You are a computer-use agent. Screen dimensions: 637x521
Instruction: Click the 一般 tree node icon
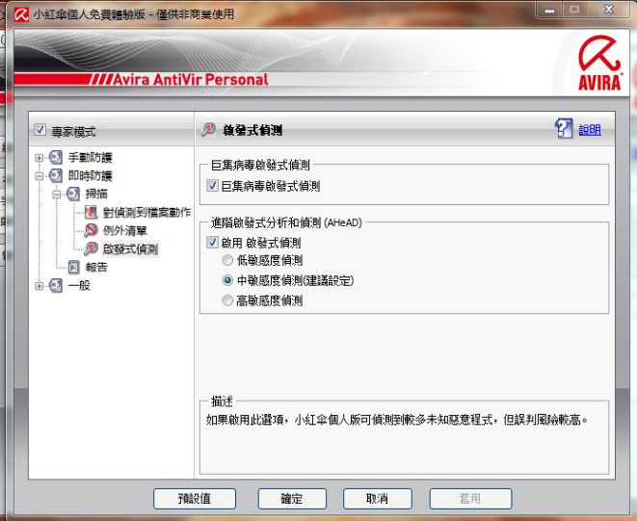(x=56, y=285)
